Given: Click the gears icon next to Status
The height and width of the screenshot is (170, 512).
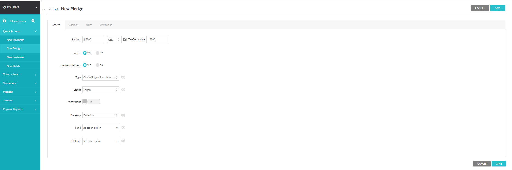Looking at the screenshot, I should 123,90.
